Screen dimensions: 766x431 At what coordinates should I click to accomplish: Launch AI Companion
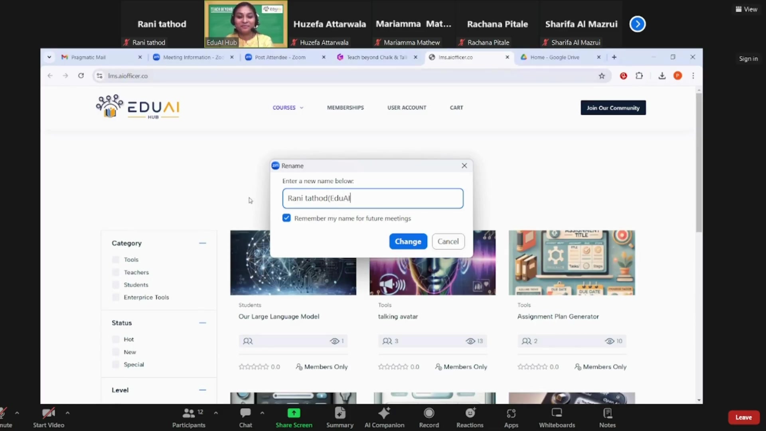[384, 417]
